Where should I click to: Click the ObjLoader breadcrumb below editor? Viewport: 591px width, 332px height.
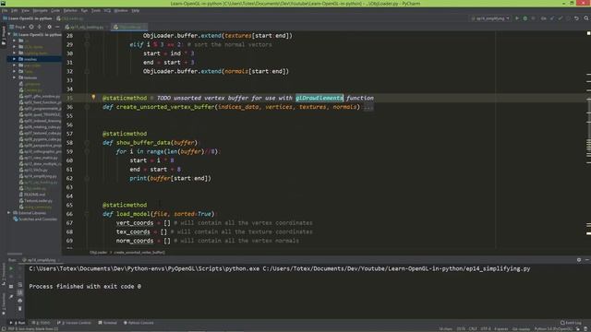(x=98, y=252)
